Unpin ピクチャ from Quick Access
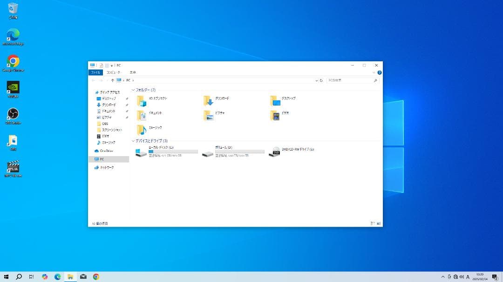The height and width of the screenshot is (282, 503). (126, 117)
